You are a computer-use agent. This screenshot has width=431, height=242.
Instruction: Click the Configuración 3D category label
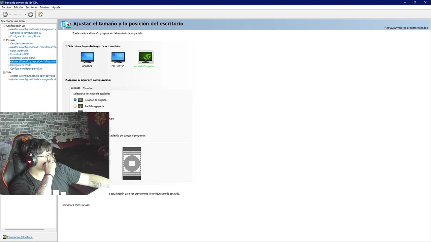15,26
